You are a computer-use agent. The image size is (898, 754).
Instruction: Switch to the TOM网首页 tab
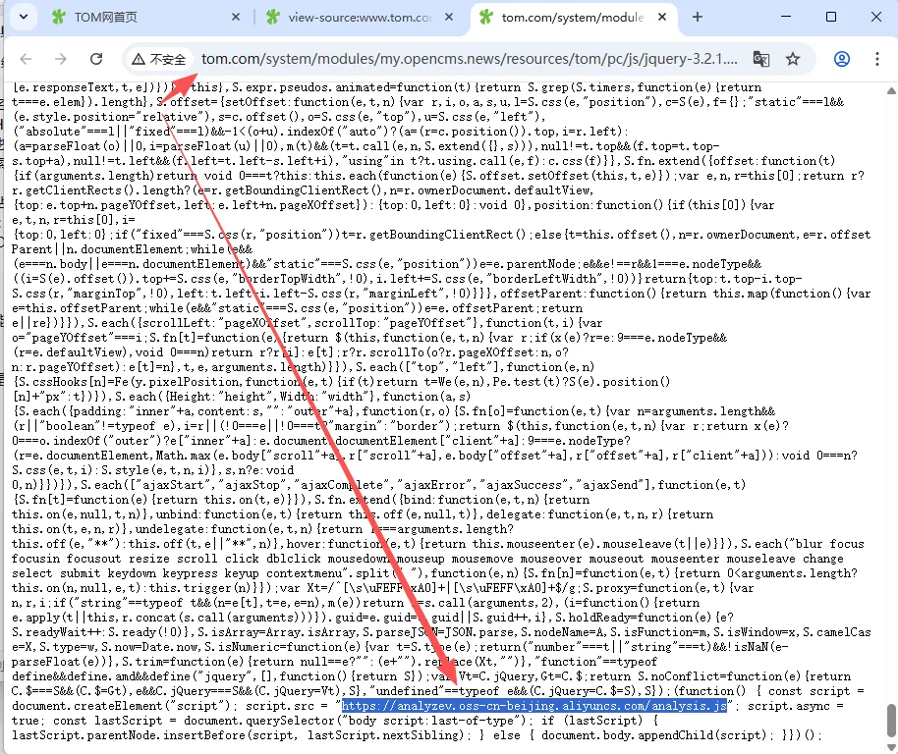click(138, 18)
